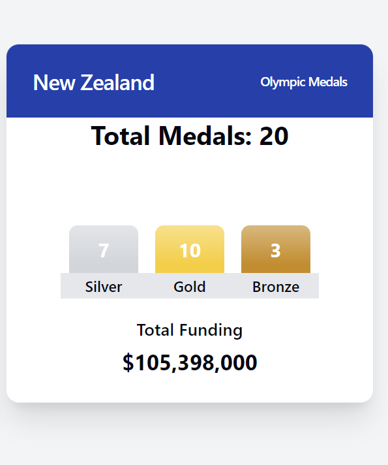Click the gray podium base between Silver and Gold

(147, 286)
